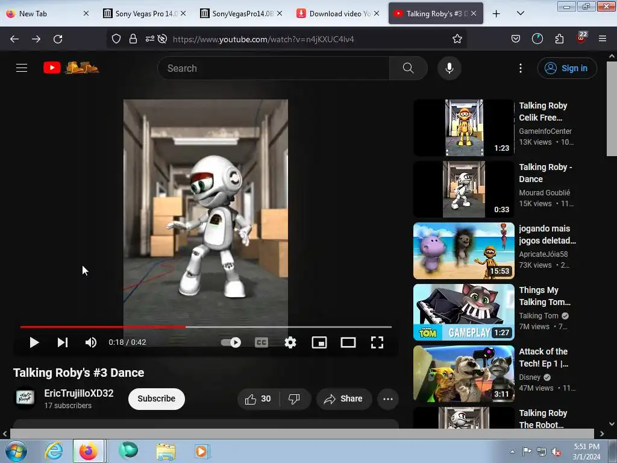Subscribe to EricTrujilloXD32
The image size is (617, 463).
coord(157,399)
